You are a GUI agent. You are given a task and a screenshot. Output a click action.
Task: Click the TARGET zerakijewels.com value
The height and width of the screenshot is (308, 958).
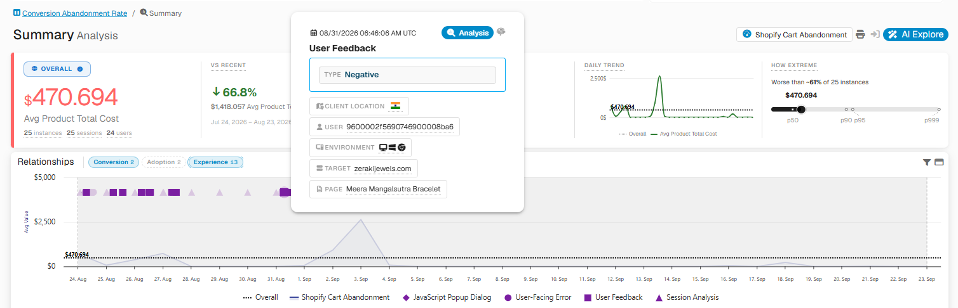point(382,169)
